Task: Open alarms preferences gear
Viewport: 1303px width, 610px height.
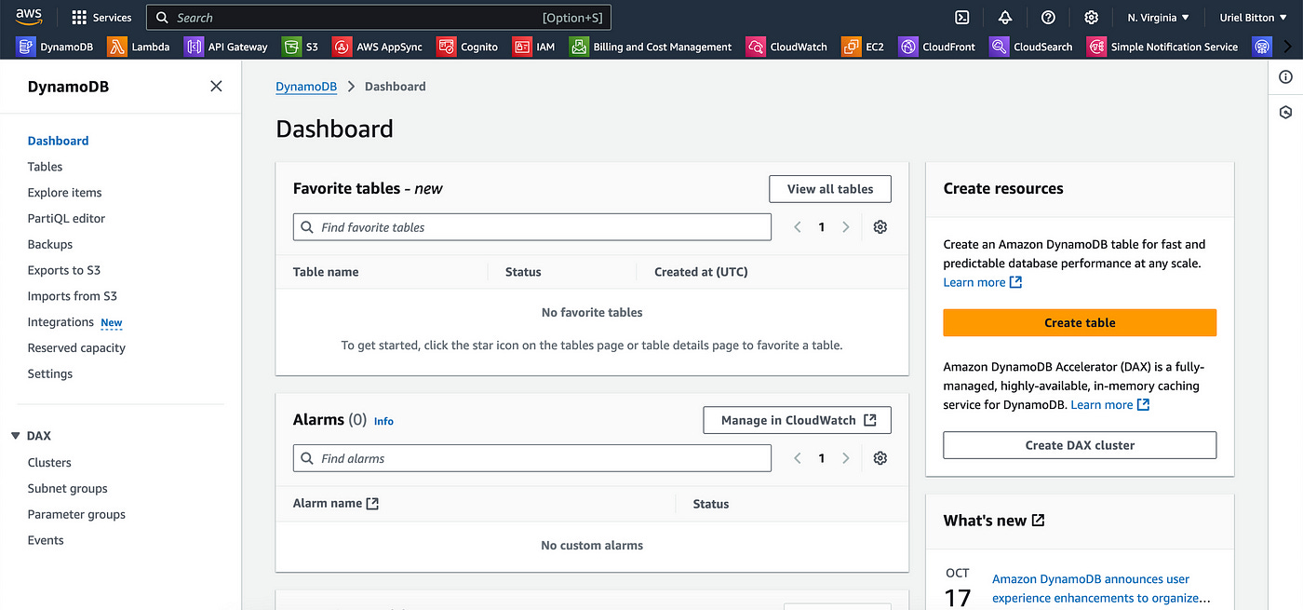Action: click(x=880, y=458)
